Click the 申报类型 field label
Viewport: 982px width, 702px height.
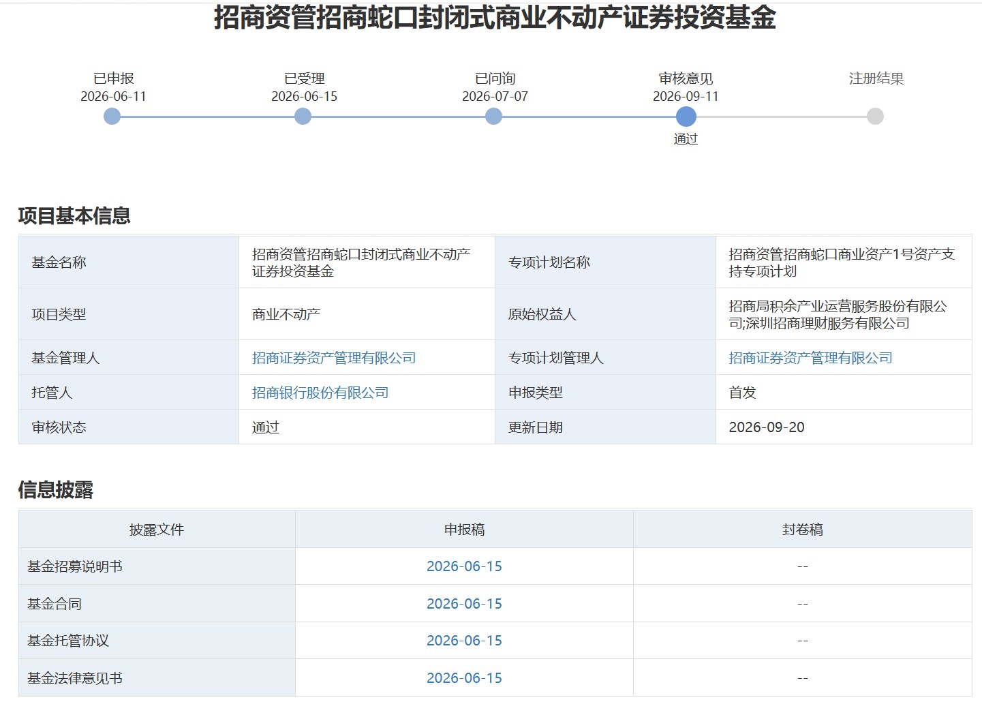click(536, 393)
